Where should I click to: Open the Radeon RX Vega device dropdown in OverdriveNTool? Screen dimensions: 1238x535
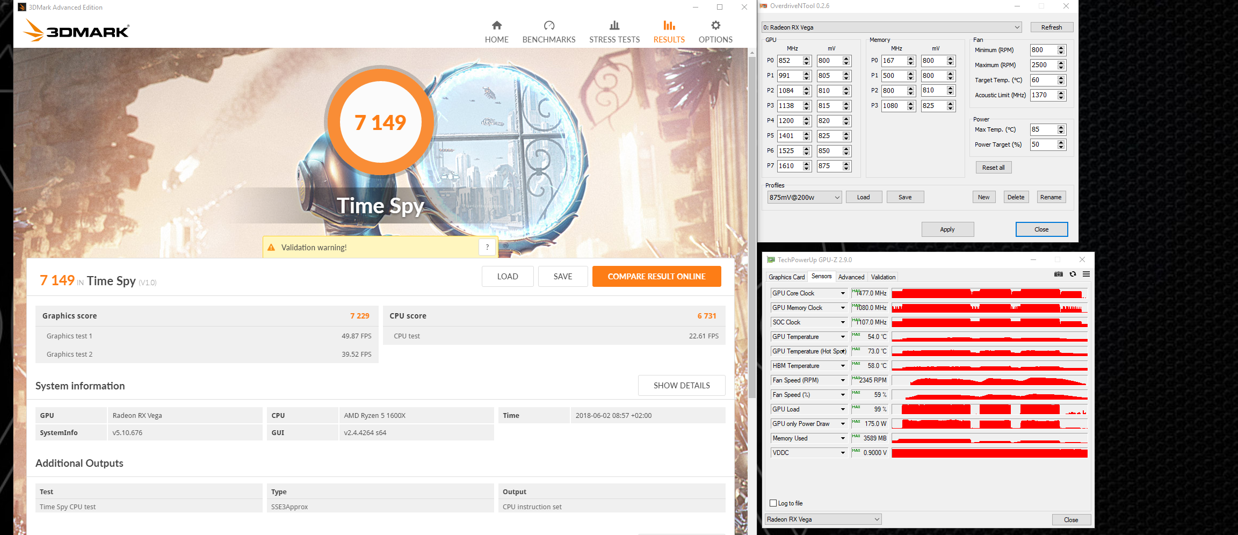click(x=892, y=27)
